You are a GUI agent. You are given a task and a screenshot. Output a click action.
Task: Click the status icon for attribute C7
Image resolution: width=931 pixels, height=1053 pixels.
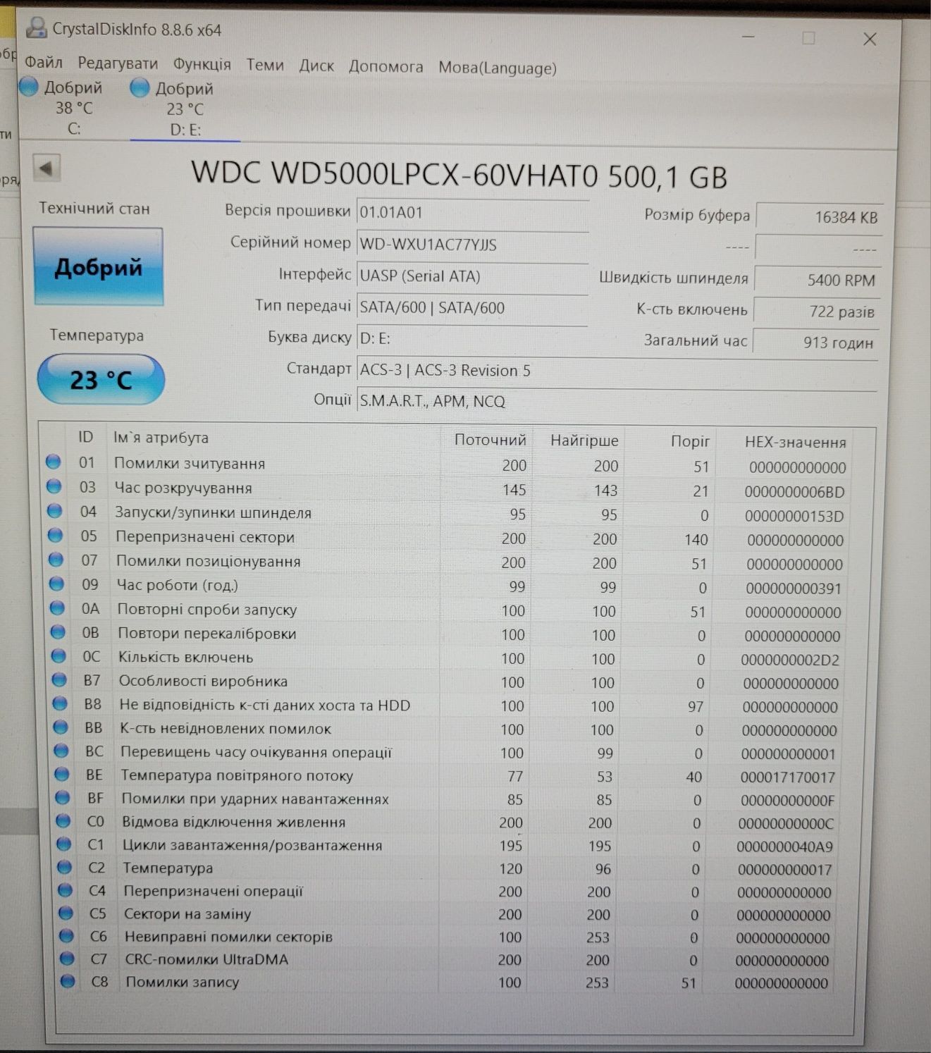pyautogui.click(x=68, y=959)
